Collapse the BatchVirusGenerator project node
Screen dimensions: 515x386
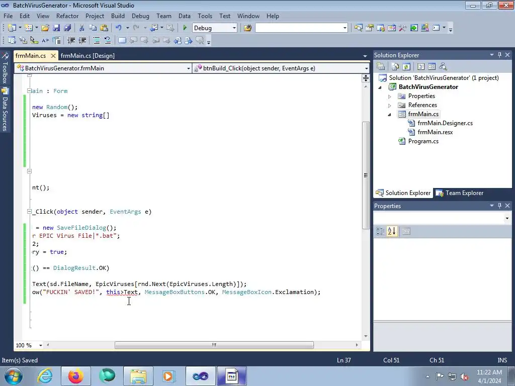(380, 87)
